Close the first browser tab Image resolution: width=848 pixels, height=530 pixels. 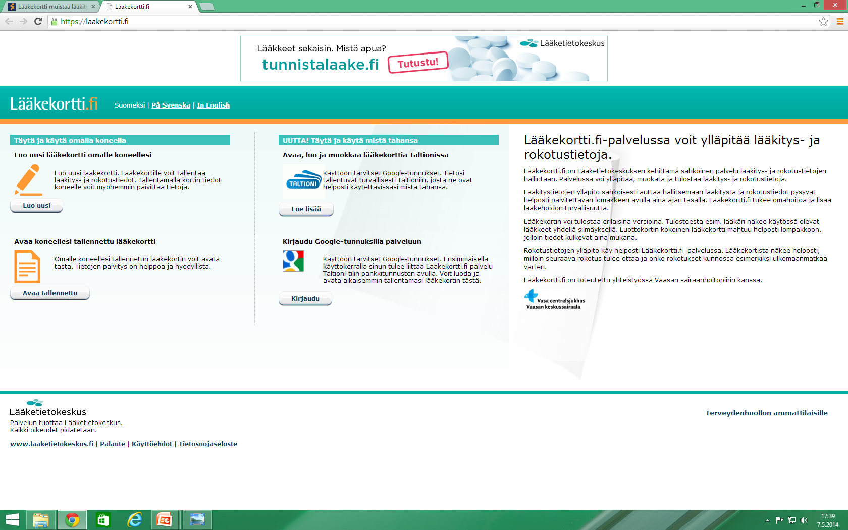pyautogui.click(x=93, y=7)
